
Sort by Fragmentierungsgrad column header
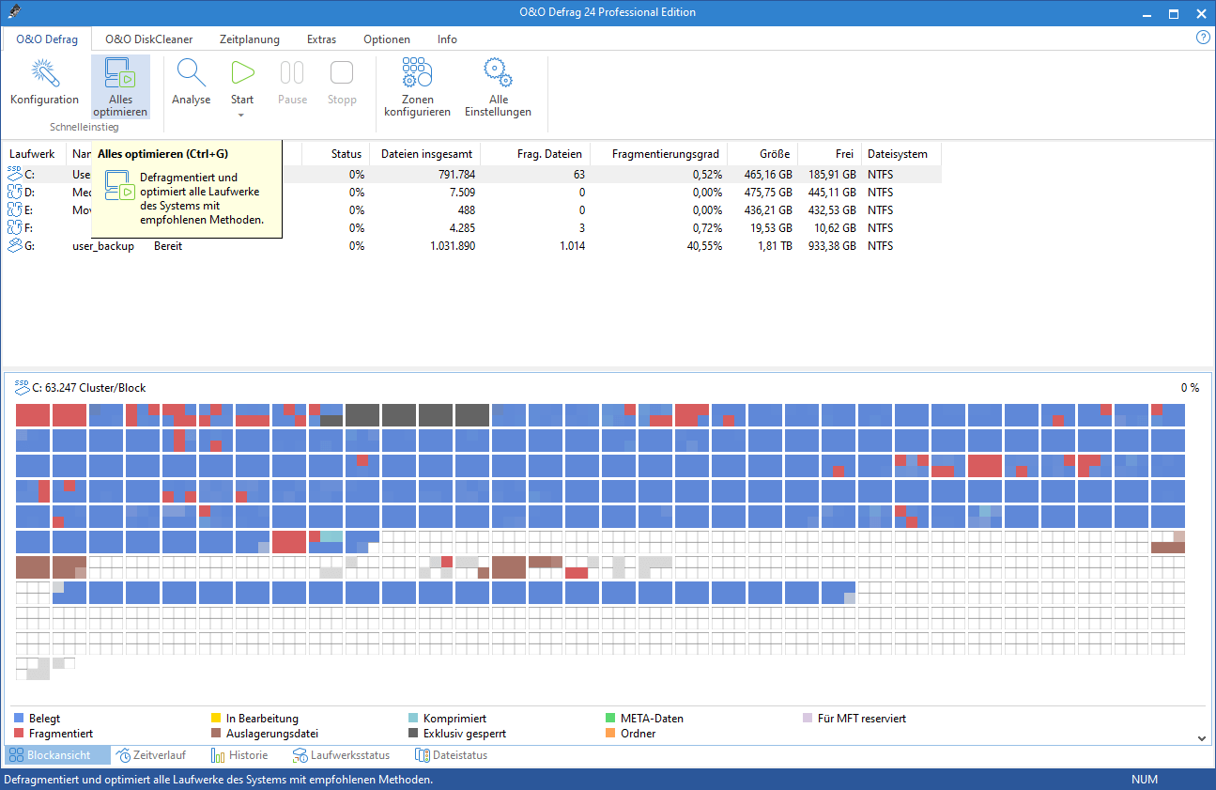(x=666, y=154)
